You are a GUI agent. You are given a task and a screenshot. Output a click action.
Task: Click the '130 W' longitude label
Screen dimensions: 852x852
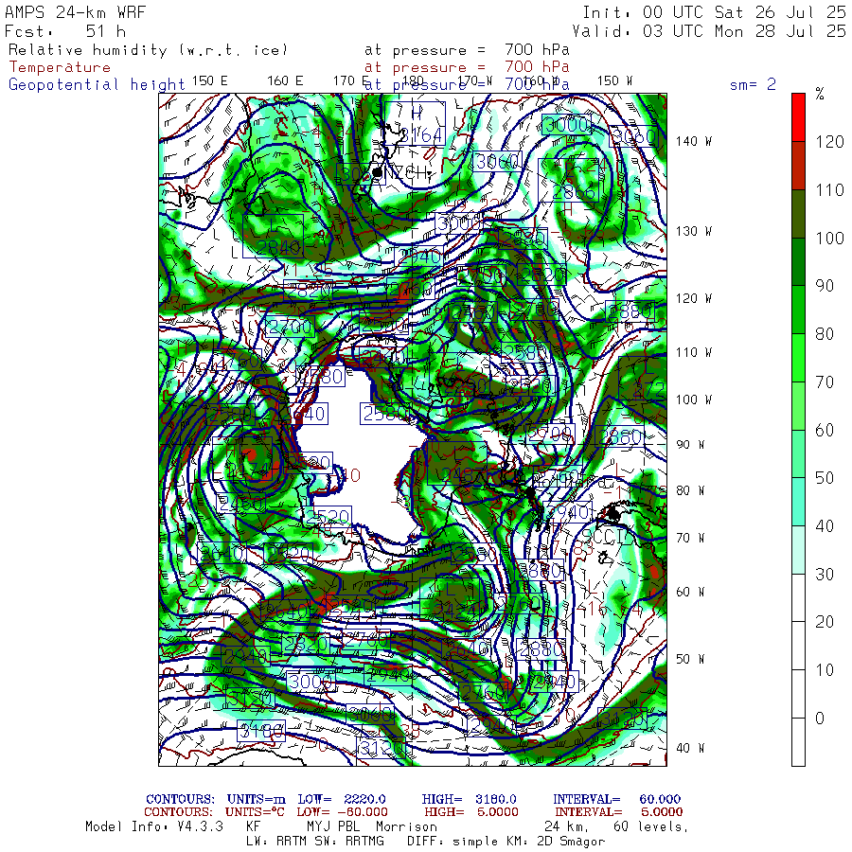pos(694,231)
